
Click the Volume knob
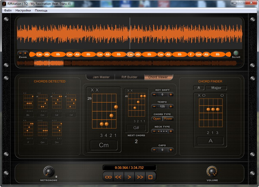[x=211, y=171]
